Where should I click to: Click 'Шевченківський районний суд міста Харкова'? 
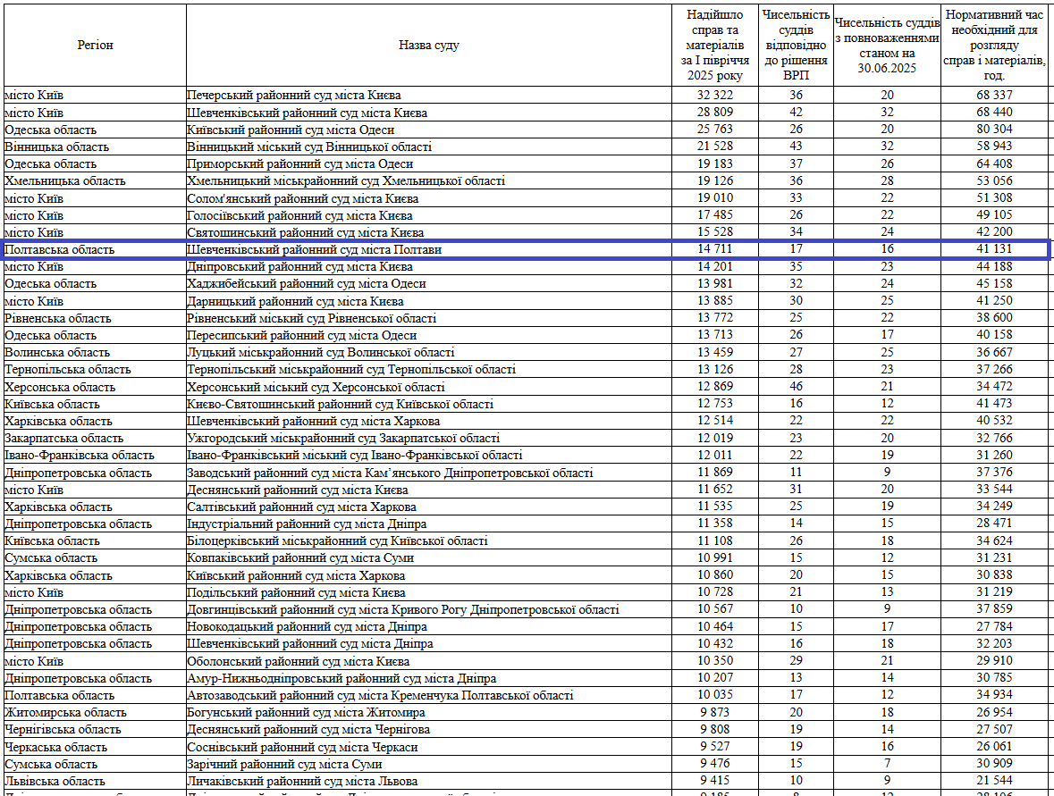(x=313, y=421)
